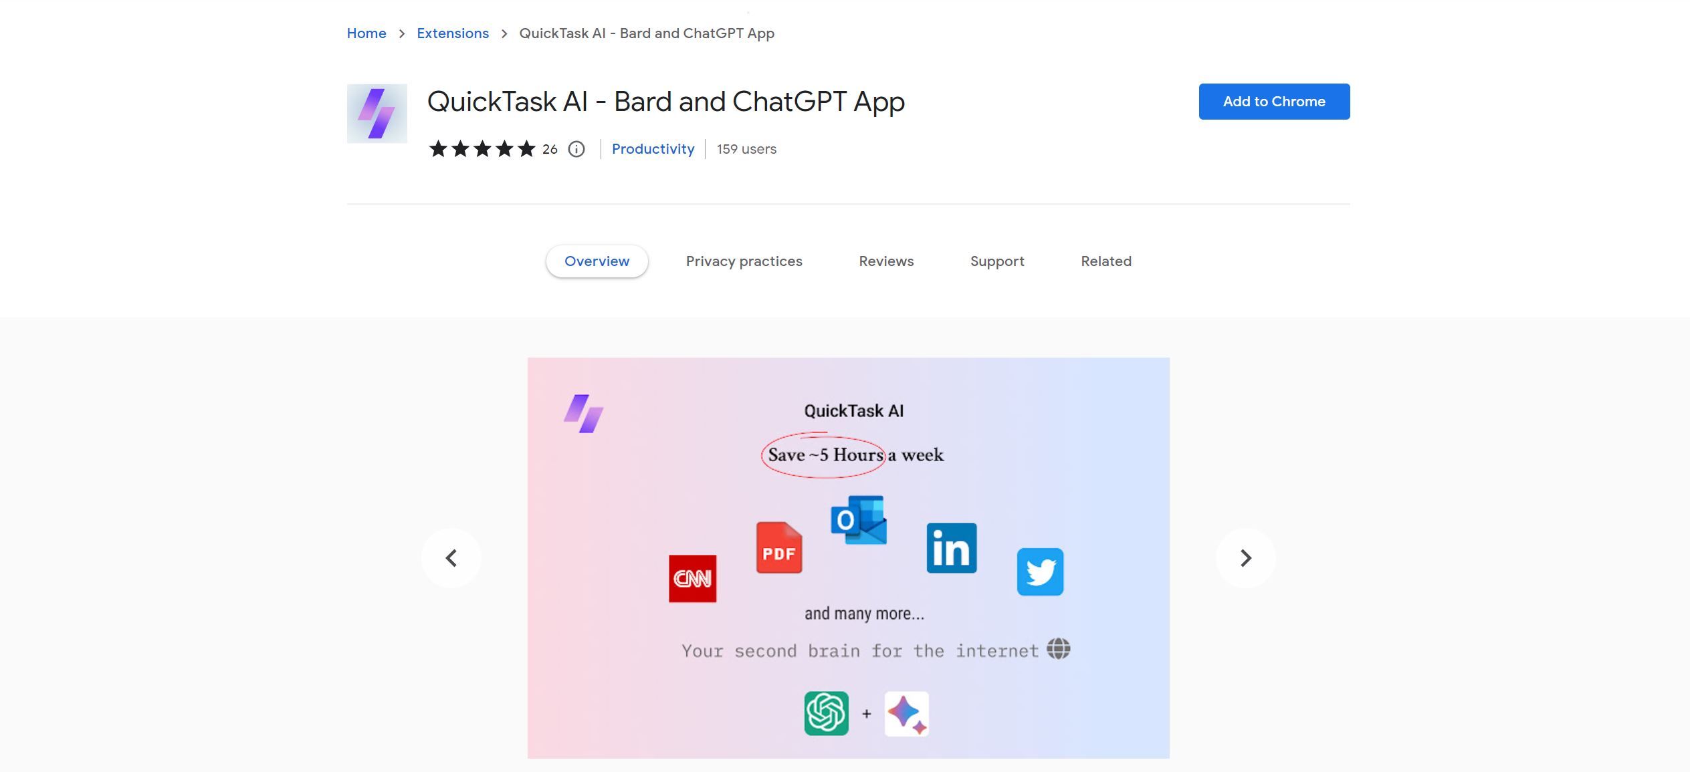Open the previous carousel screenshot
Viewport: 1690px width, 772px height.
click(451, 558)
